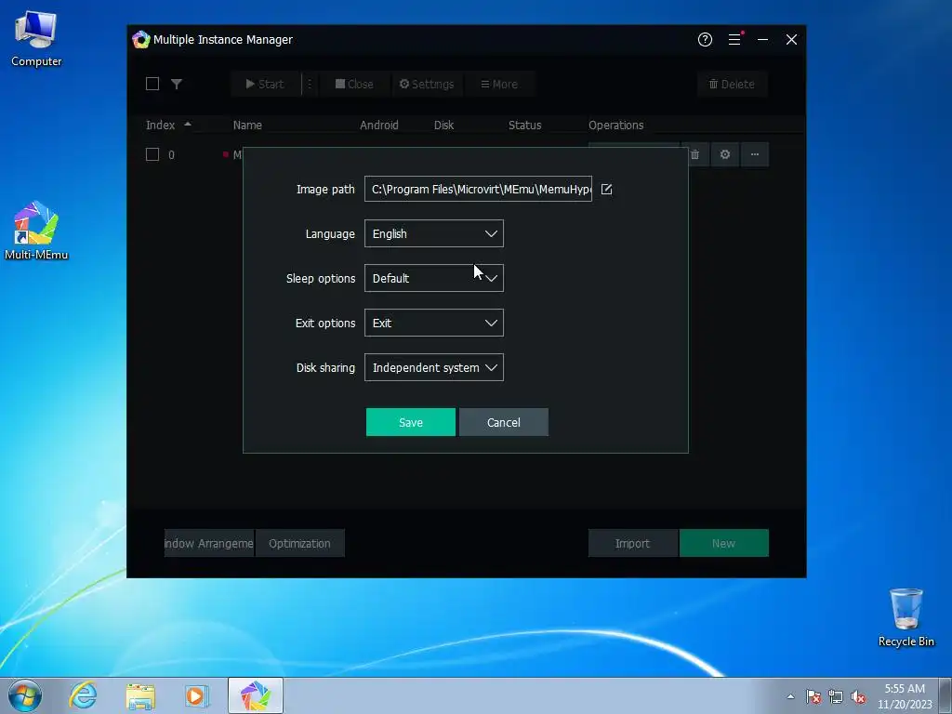Open Windows Explorer taskbar icon
Image resolution: width=952 pixels, height=714 pixels.
click(140, 695)
